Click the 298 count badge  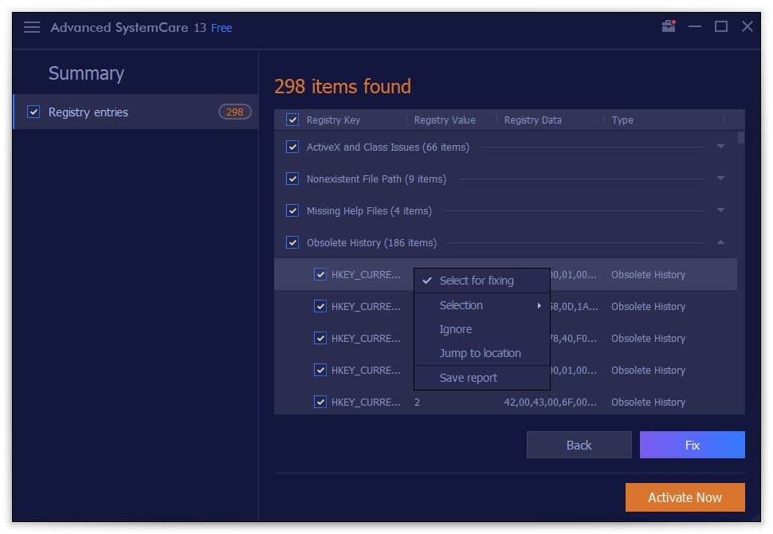234,112
